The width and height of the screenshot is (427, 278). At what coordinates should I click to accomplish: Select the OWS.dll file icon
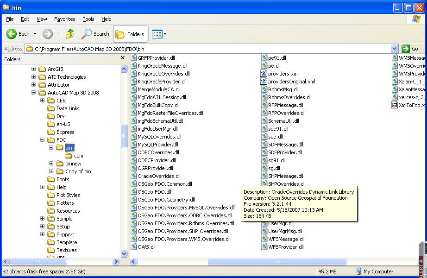(133, 247)
